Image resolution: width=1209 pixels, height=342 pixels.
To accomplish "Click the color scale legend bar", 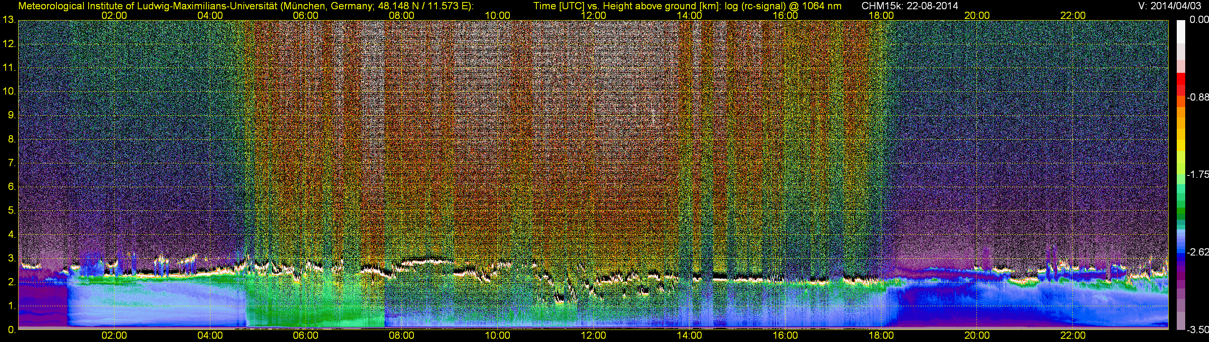I will pos(1180,175).
